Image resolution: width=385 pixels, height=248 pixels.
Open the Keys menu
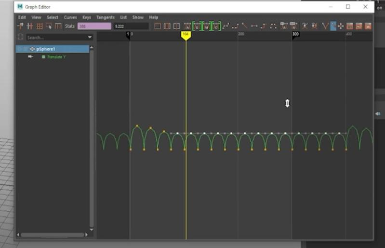coord(87,17)
